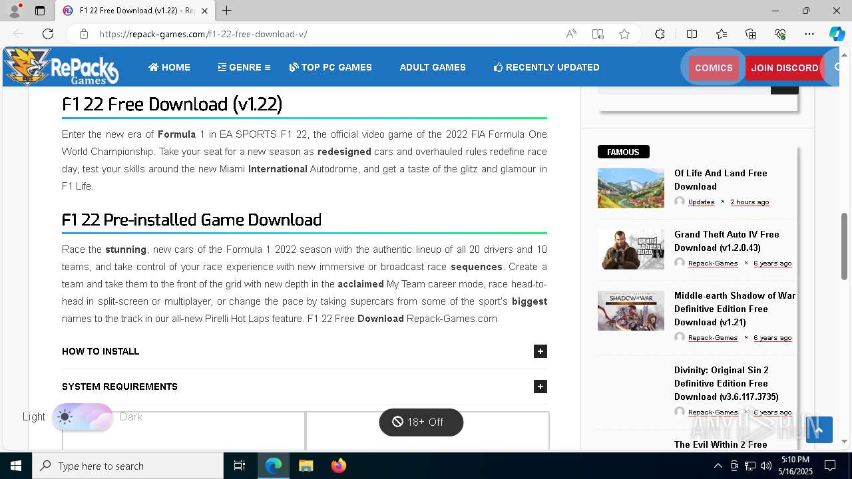Open the profile avatar icon
Screen dimensions: 852x479
(x=14, y=11)
